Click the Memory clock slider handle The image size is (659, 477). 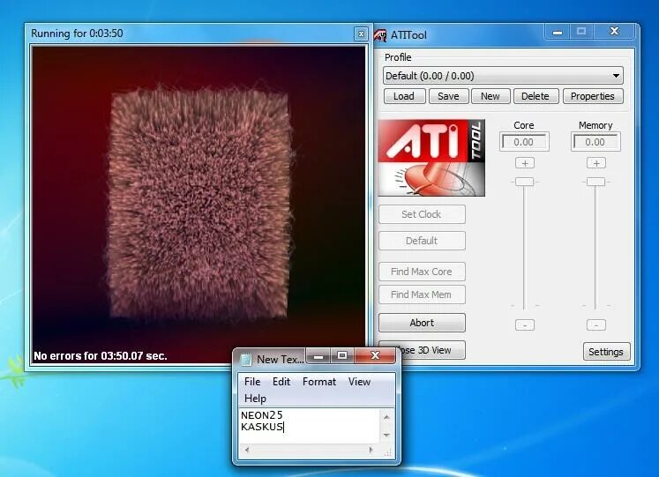click(596, 182)
